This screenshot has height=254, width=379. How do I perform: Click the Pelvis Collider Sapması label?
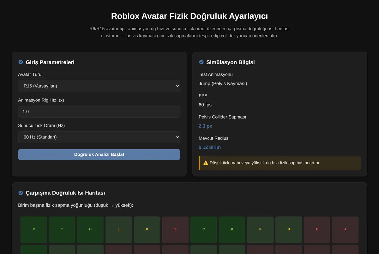click(222, 117)
